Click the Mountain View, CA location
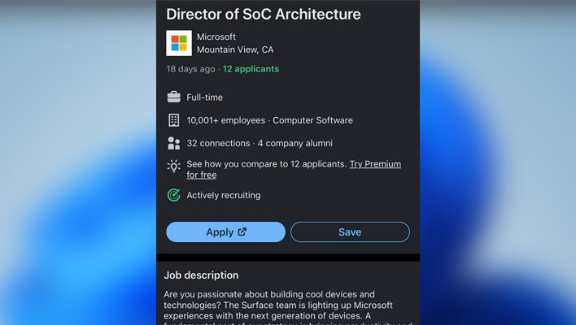This screenshot has width=576, height=325. [235, 50]
